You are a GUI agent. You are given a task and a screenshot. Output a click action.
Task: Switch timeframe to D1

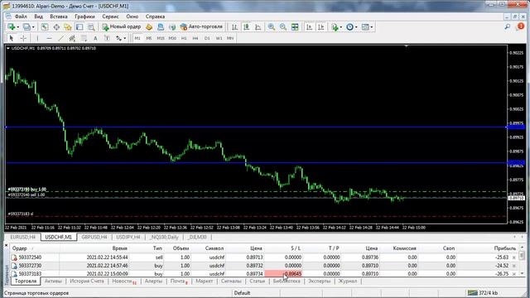(x=207, y=38)
